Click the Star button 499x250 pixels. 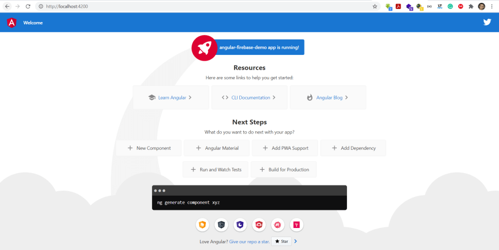click(x=281, y=242)
